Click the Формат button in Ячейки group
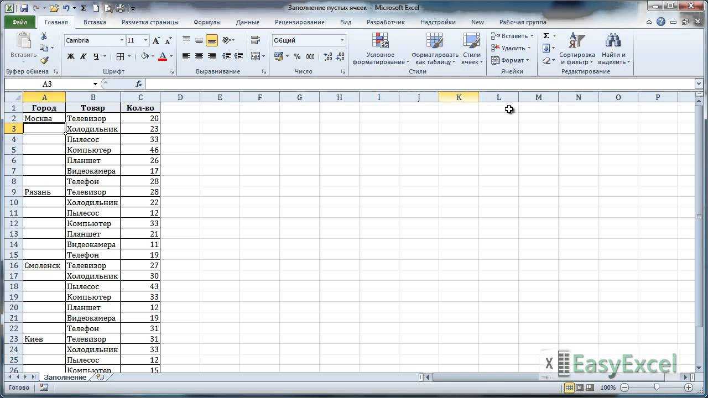This screenshot has height=398, width=708. click(510, 60)
